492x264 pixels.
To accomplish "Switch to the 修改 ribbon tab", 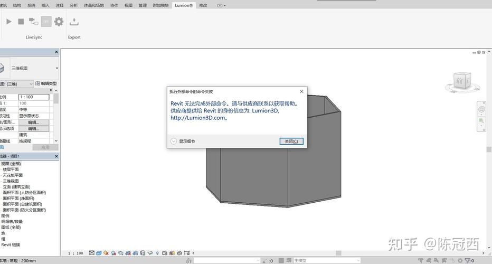I will [x=203, y=5].
